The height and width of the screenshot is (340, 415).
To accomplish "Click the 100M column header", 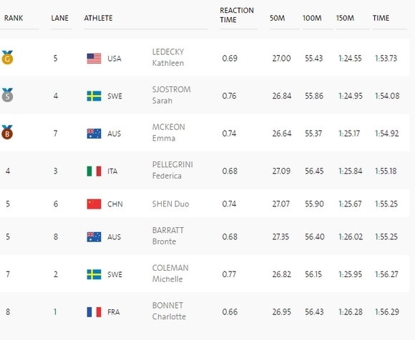I will pos(312,18).
